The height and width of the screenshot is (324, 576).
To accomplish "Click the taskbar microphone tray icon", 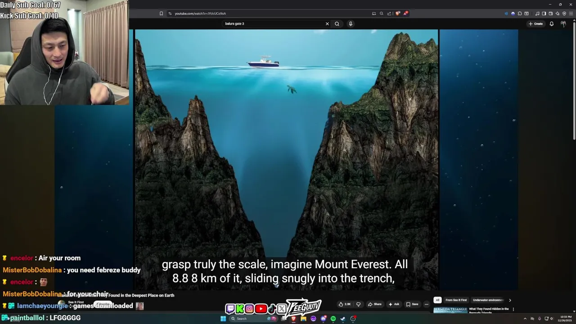I will (540, 319).
